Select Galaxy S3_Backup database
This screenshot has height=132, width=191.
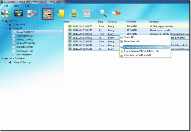coord(22,62)
